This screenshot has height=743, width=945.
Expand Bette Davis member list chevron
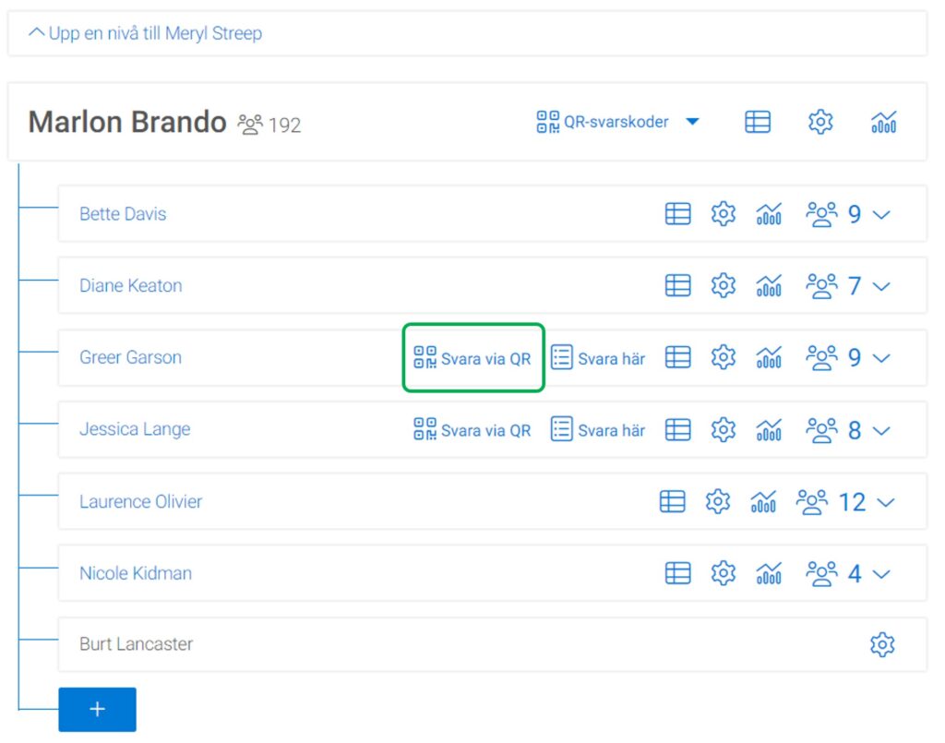pos(881,215)
